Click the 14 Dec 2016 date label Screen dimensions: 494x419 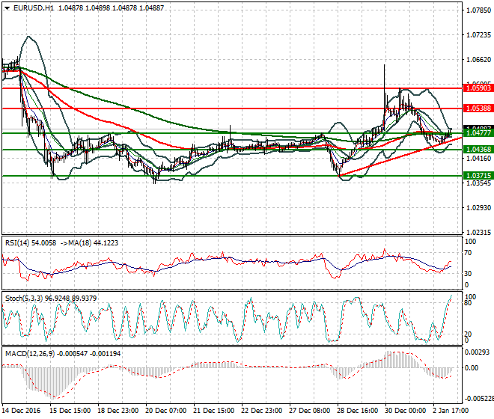pos(21,411)
